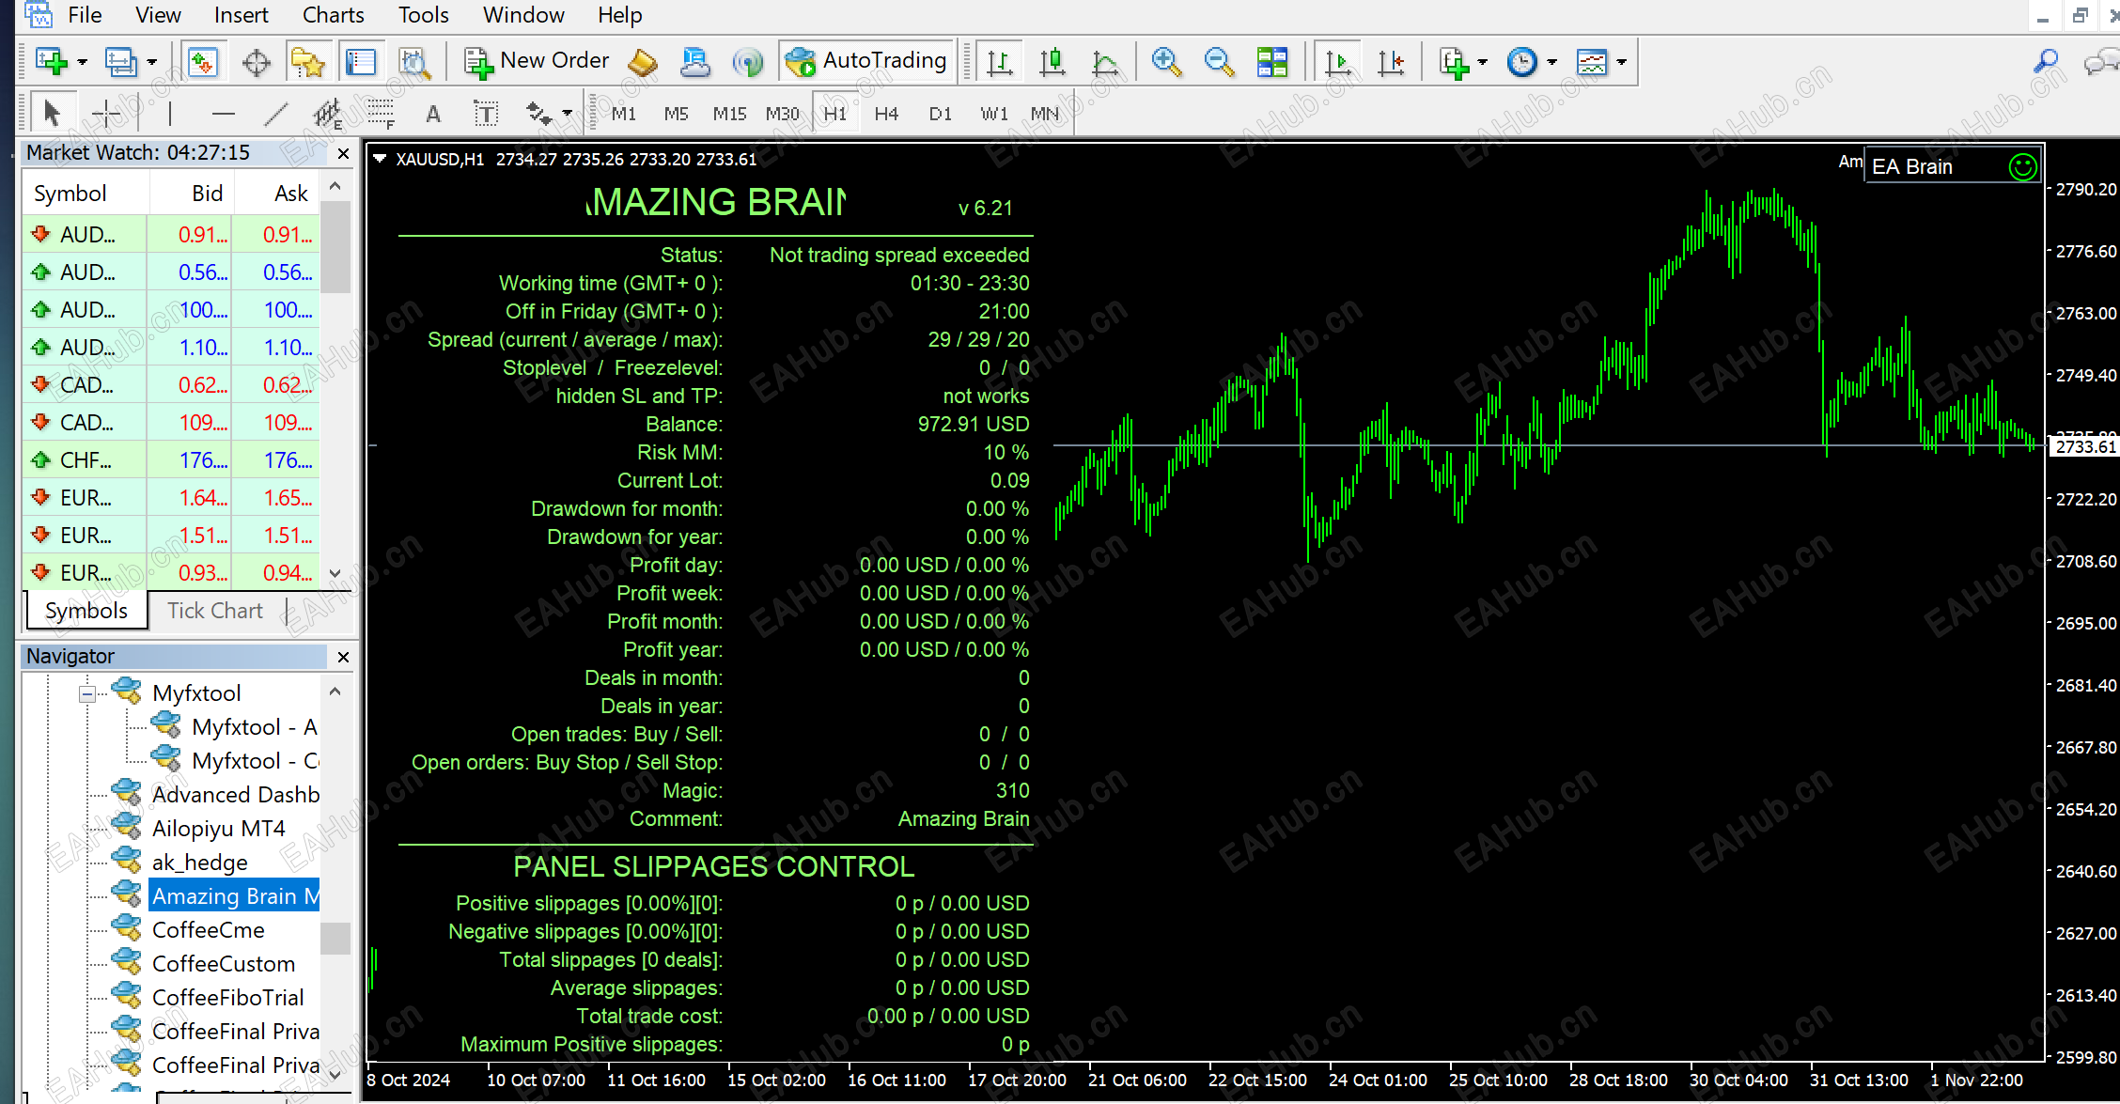Open the View menu
Image resolution: width=2120 pixels, height=1104 pixels.
(158, 15)
